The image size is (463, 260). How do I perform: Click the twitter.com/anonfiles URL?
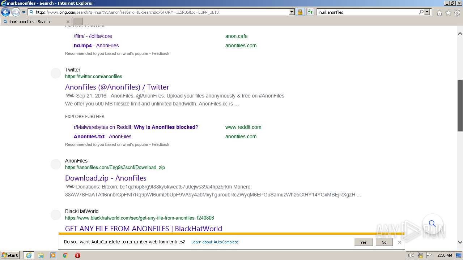pyautogui.click(x=93, y=76)
